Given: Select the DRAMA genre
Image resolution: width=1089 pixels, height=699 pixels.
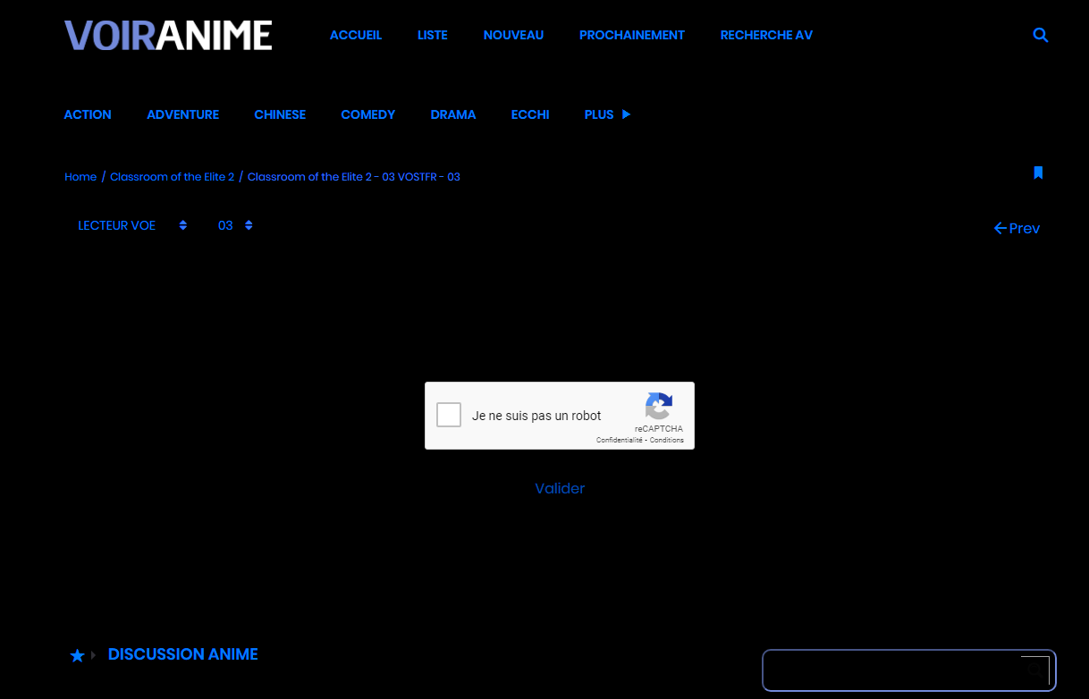Looking at the screenshot, I should point(453,114).
